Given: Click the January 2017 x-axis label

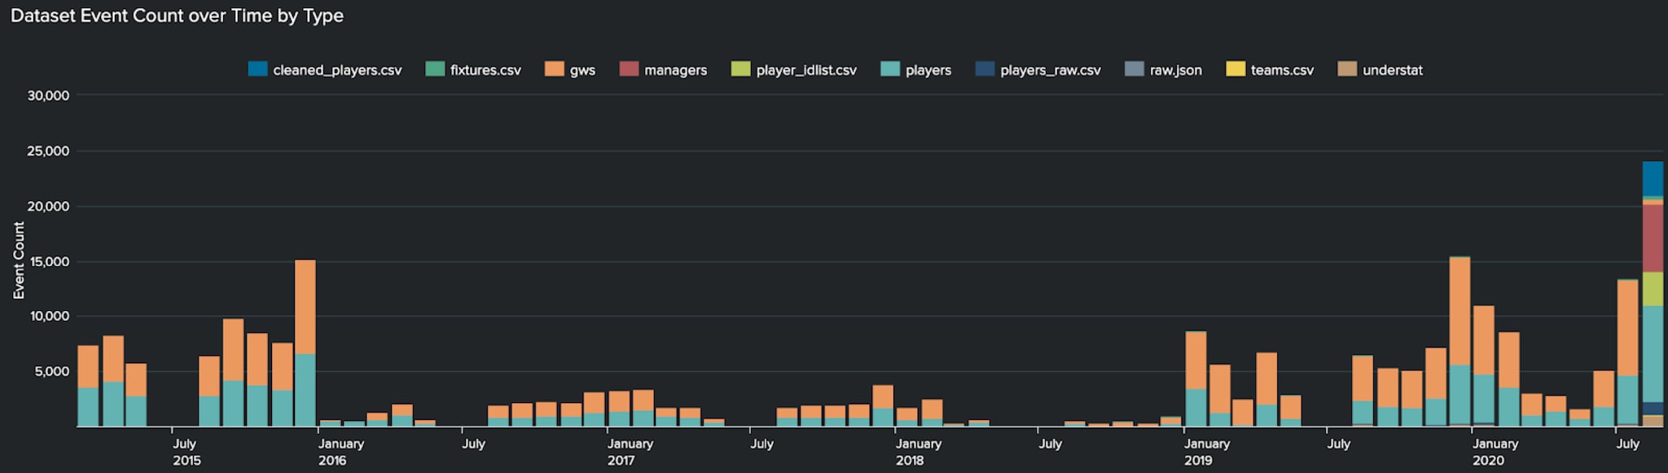Looking at the screenshot, I should pos(630,452).
